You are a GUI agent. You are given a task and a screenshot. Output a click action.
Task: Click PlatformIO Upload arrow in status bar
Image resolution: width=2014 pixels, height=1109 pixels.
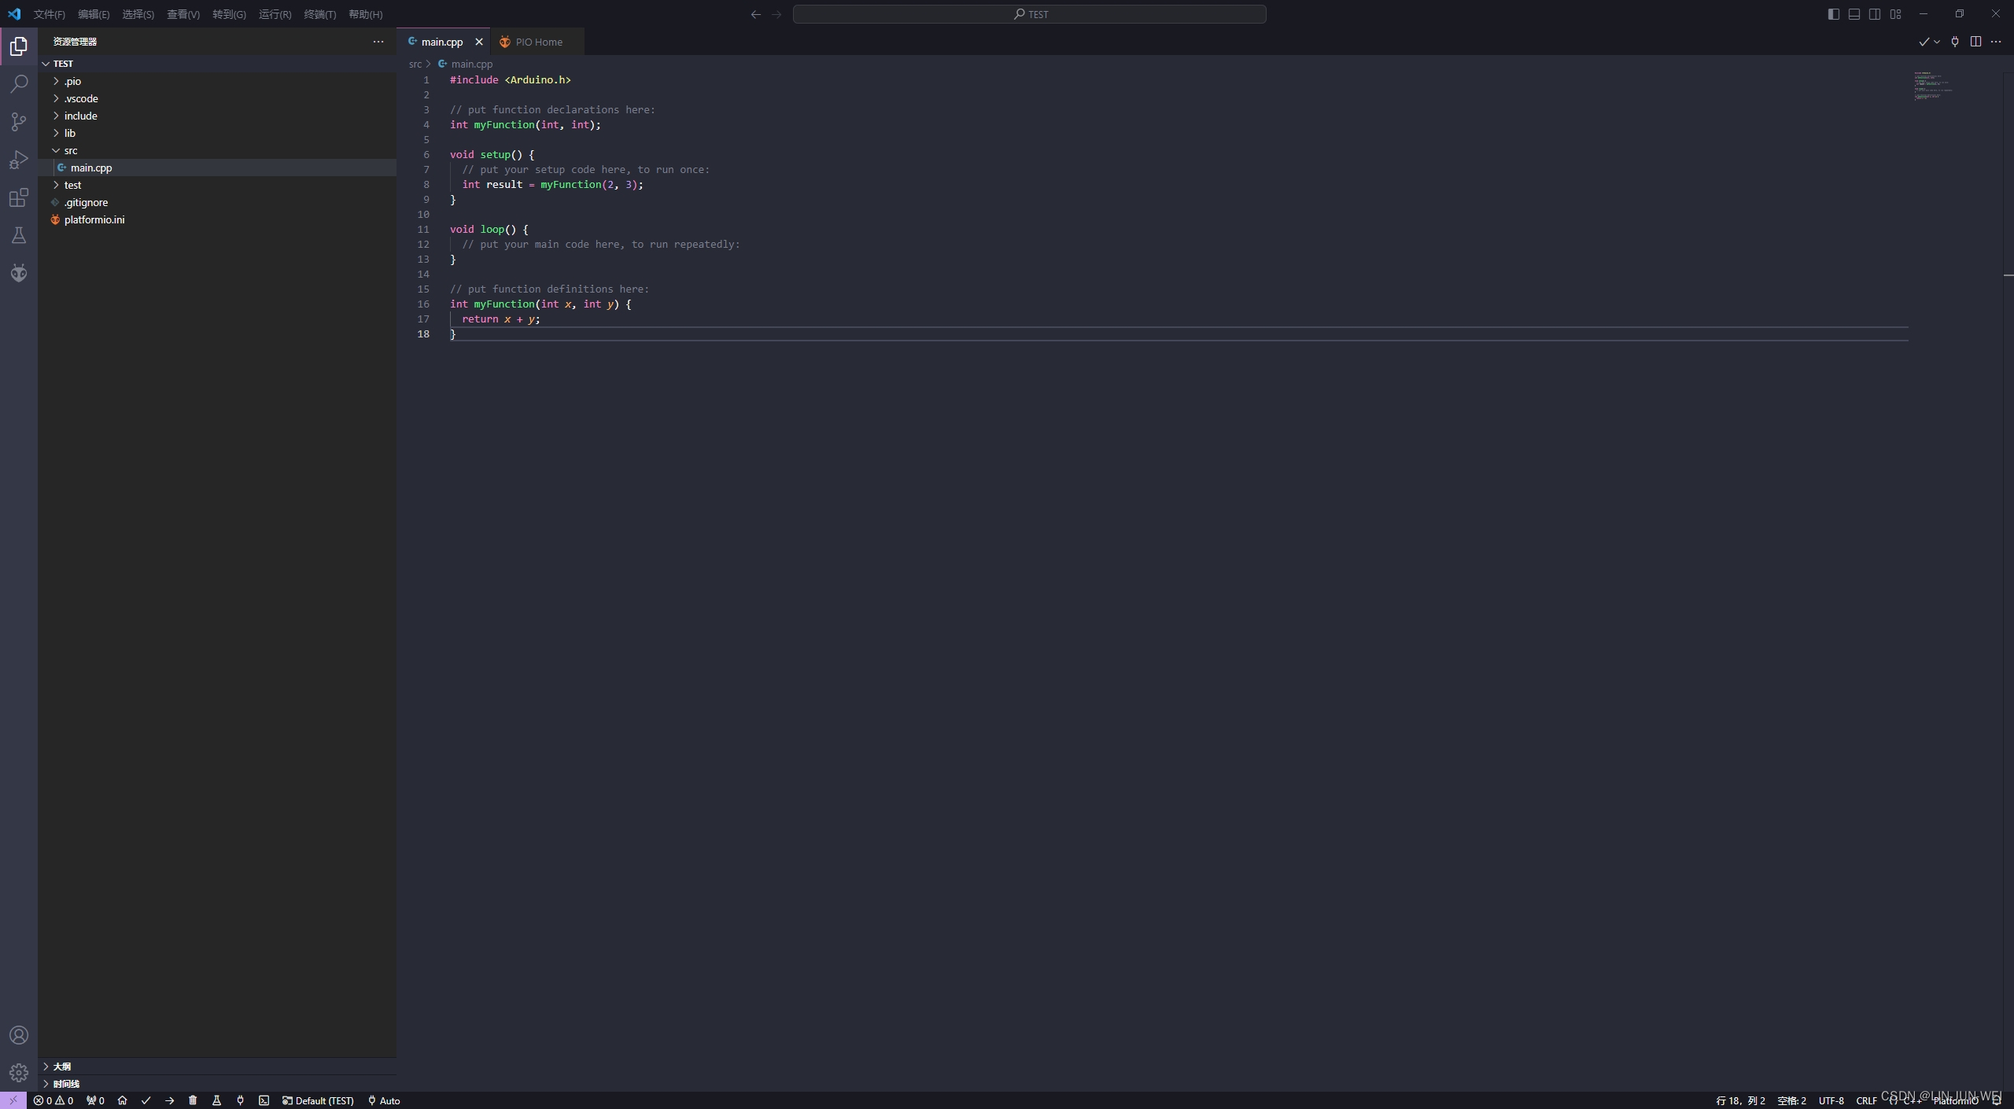169,1100
